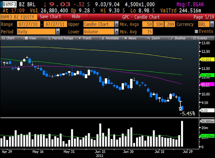
Task: Click the Hide button
Action: [76, 17]
